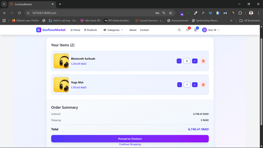Image resolution: width=263 pixels, height=148 pixels.
Task: Open Chrome three-dot menu
Action: coord(258,13)
